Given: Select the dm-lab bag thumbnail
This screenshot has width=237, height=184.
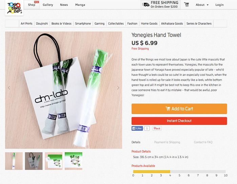Looking at the screenshot, I should coord(34,161).
